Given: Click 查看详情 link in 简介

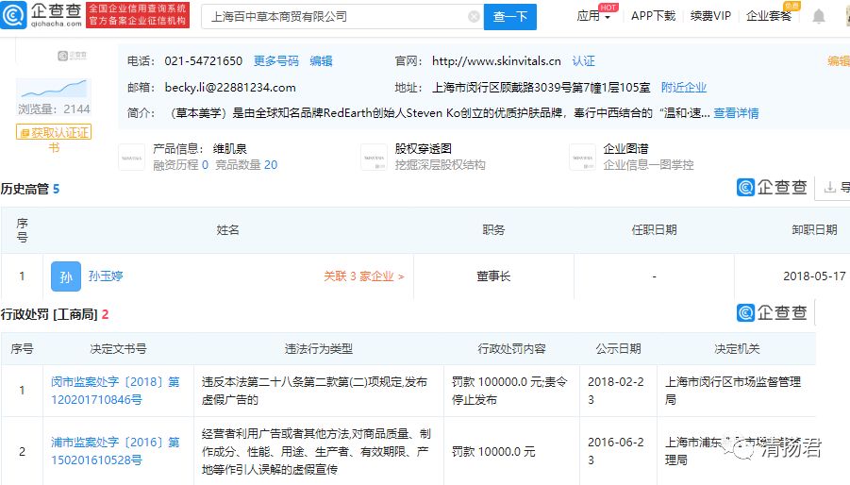Looking at the screenshot, I should pos(736,112).
